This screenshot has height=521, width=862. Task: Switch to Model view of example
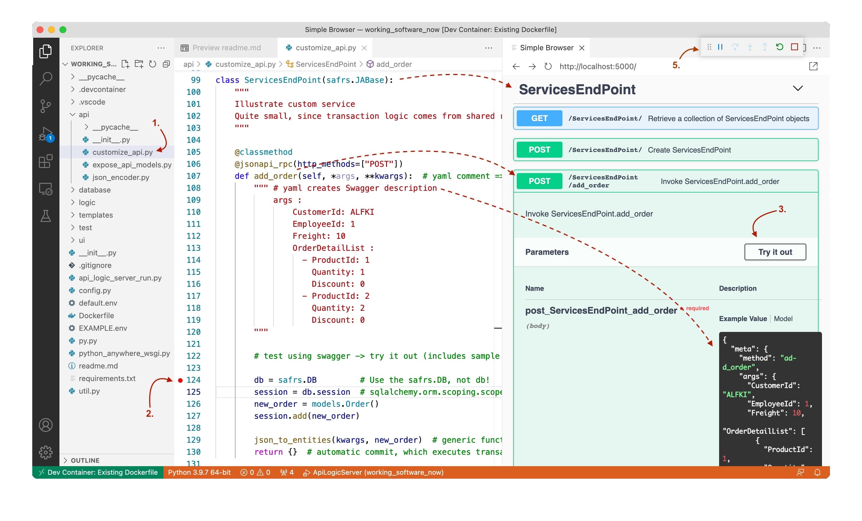pos(783,318)
